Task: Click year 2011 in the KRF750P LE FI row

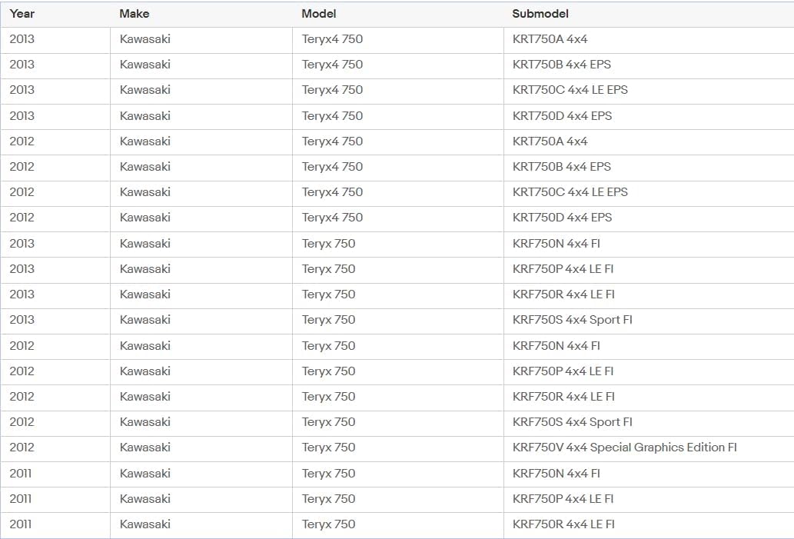Action: tap(20, 498)
